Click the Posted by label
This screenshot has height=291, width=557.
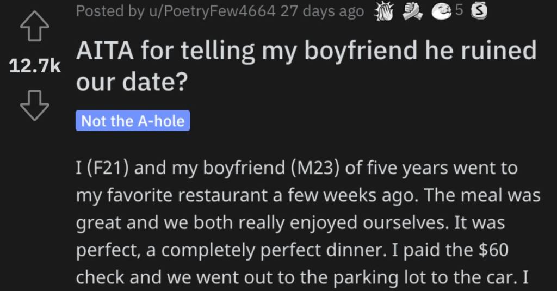click(110, 11)
